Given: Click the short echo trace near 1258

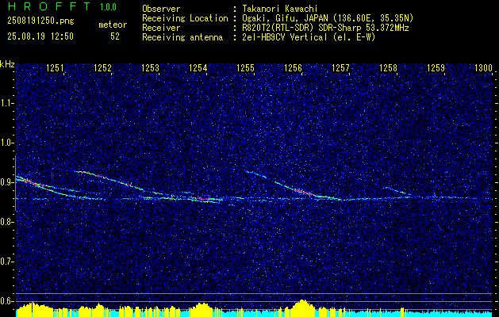Looking at the screenshot, I should [x=394, y=190].
